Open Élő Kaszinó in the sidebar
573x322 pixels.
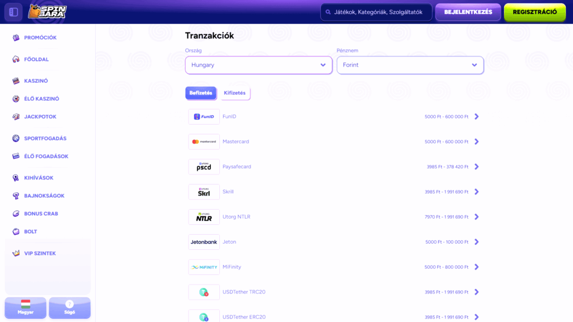pyautogui.click(x=41, y=99)
